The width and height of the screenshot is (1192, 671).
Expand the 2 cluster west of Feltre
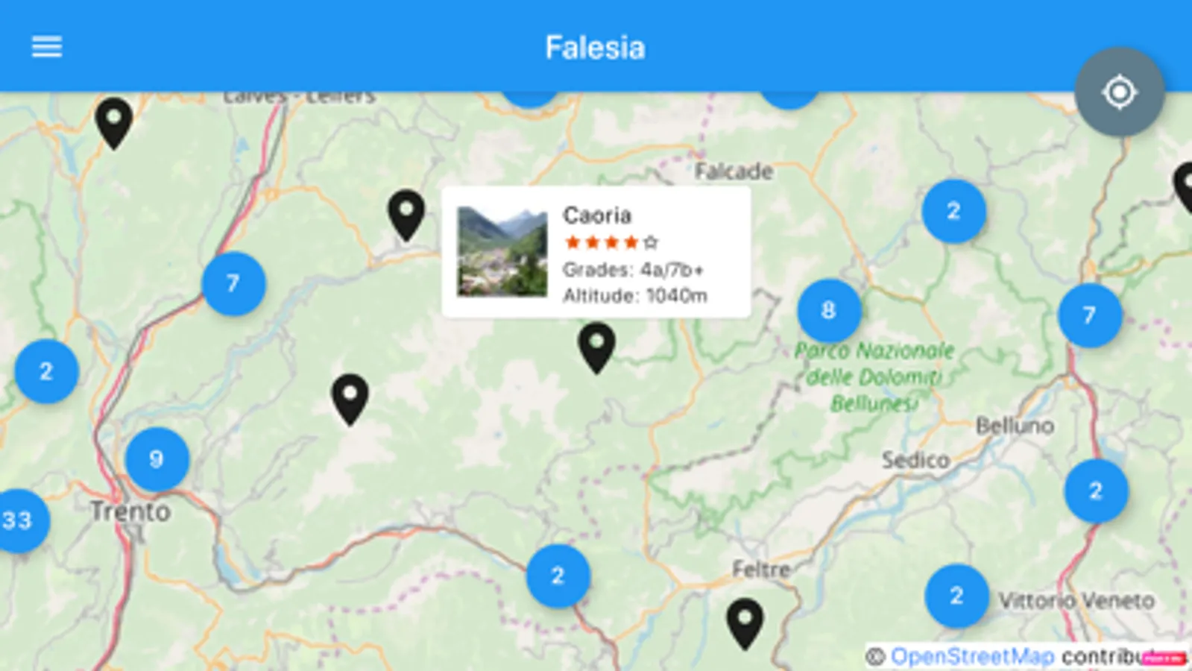tap(558, 576)
